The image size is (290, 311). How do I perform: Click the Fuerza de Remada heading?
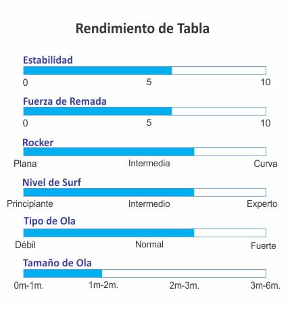[65, 101]
